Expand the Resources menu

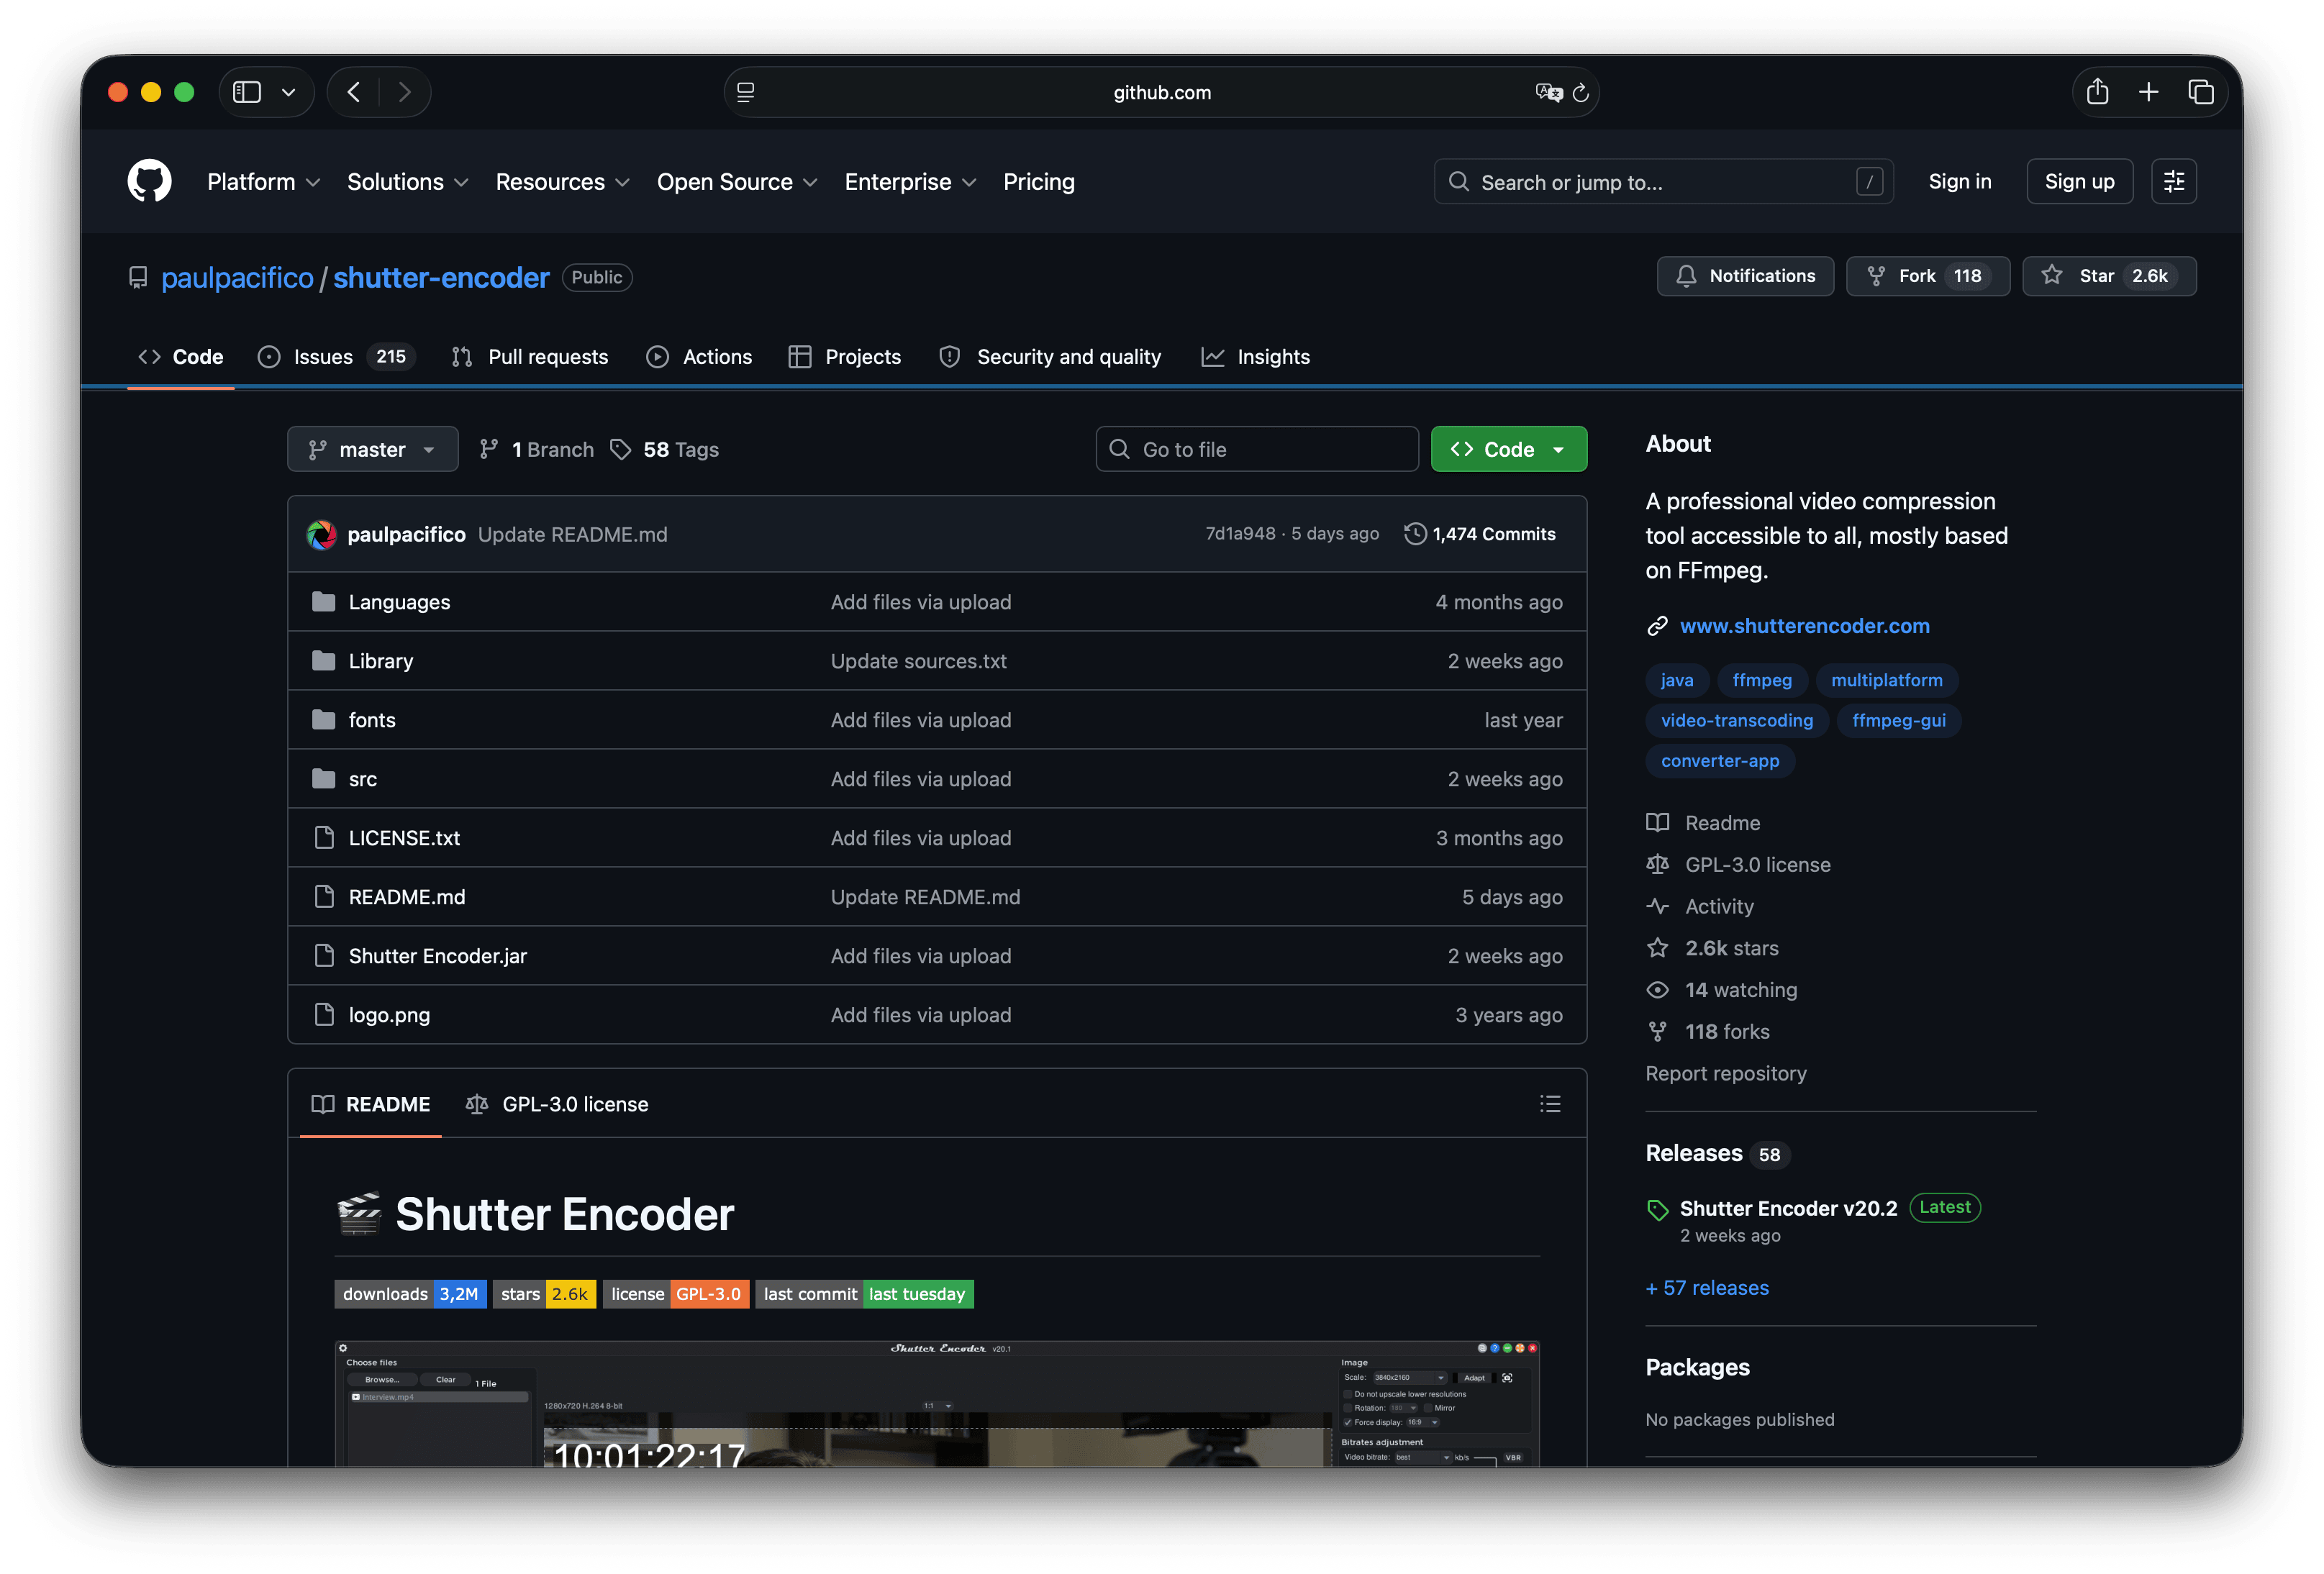pyautogui.click(x=562, y=182)
